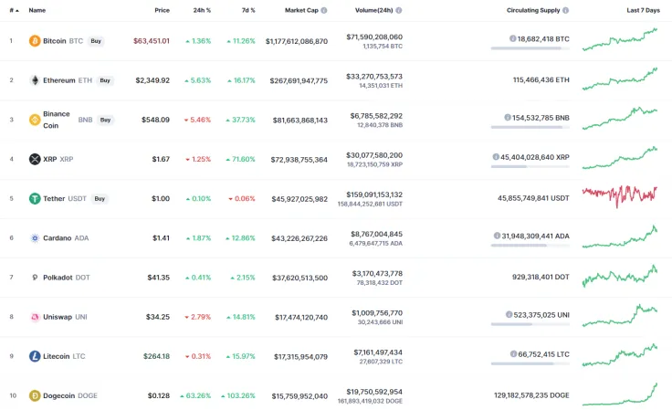Screen dimensions: 672x410
Task: Click the Uniswap unicorn logo icon
Action: click(x=35, y=317)
